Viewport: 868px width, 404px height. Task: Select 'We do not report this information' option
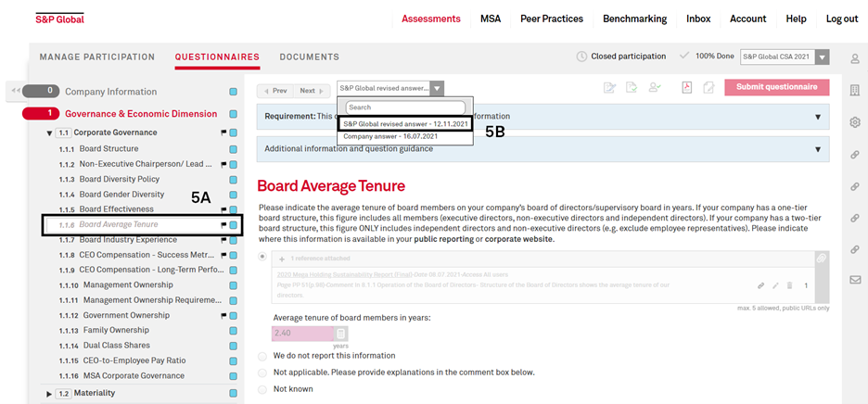[262, 356]
